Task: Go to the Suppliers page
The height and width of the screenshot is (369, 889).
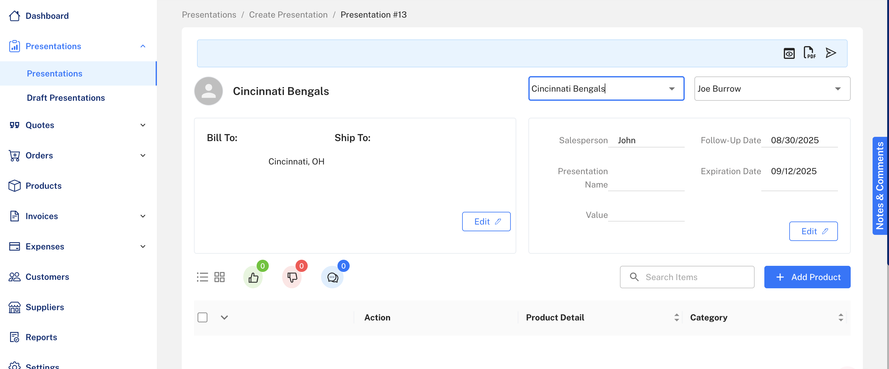Action: coord(45,307)
